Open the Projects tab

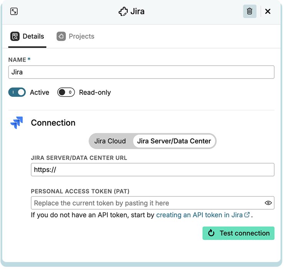(x=75, y=36)
